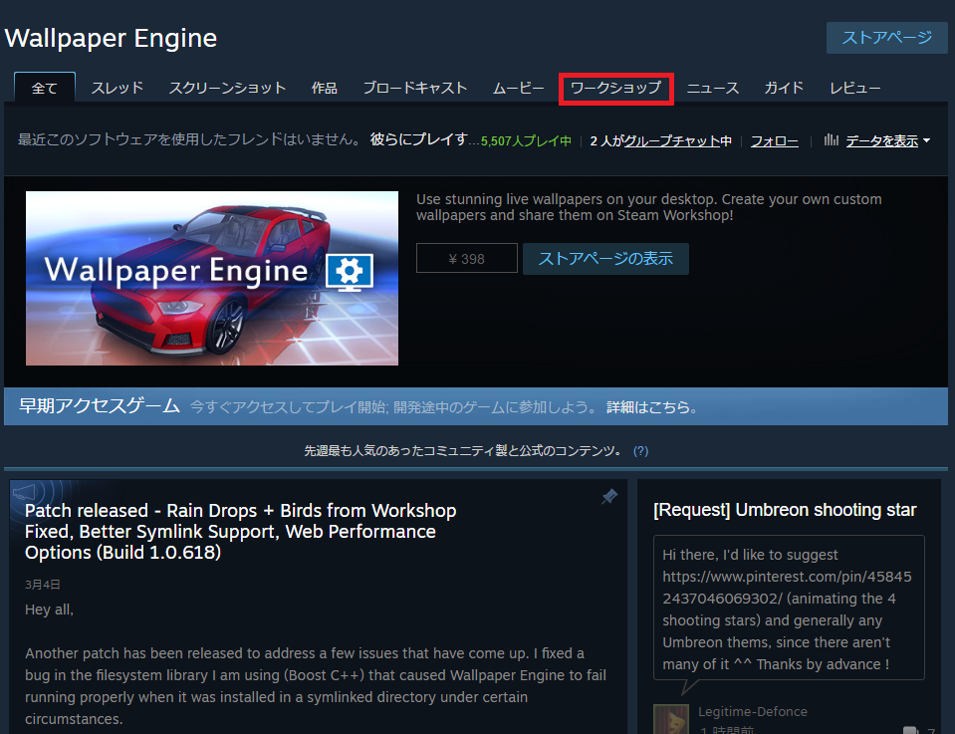
Task: Click the データを表示 dropdown arrow
Action: [x=926, y=140]
